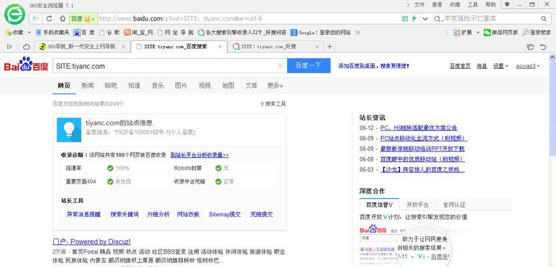
Task: Toggle the sidebar panel button left of tabs
Action: (9, 47)
